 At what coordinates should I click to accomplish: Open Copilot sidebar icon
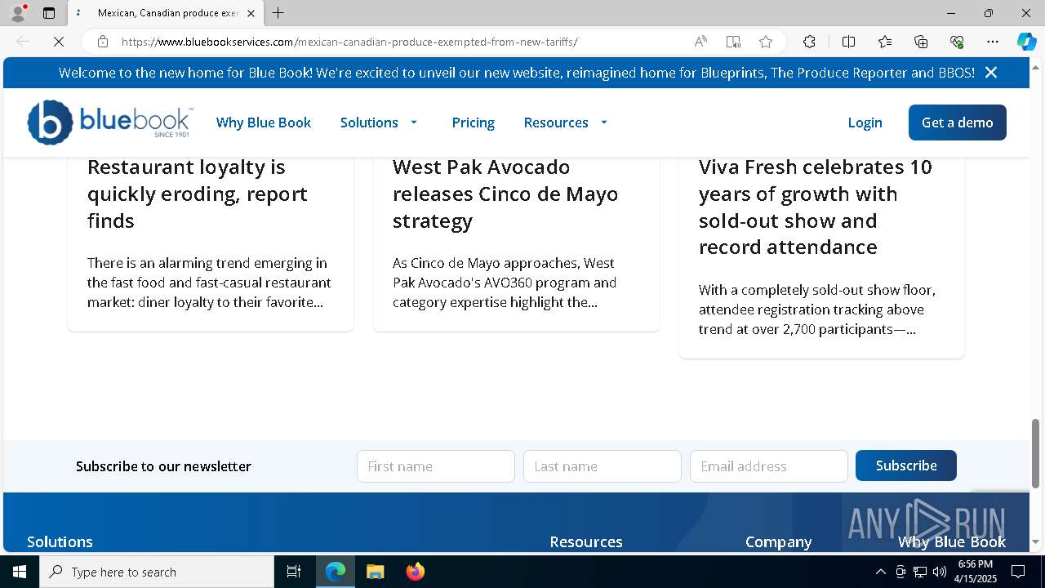[1026, 42]
